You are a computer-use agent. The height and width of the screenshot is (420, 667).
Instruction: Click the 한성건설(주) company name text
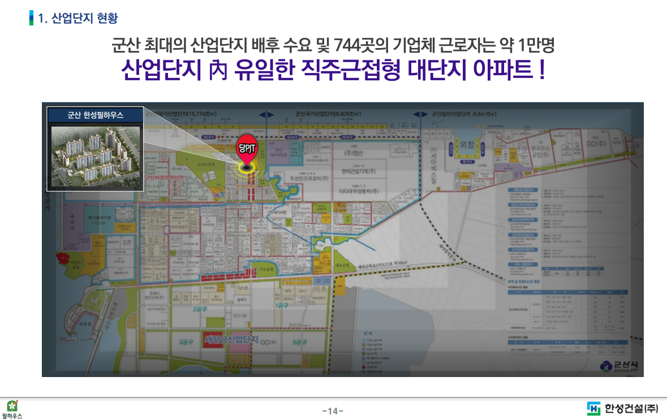[631, 409]
